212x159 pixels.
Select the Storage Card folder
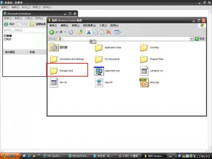(x=61, y=71)
